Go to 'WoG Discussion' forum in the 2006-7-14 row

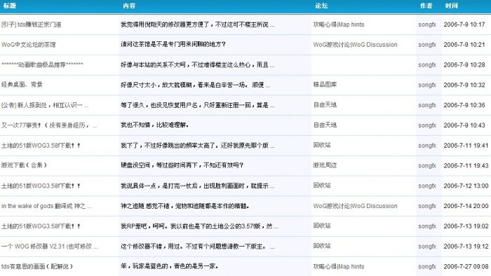(355, 206)
